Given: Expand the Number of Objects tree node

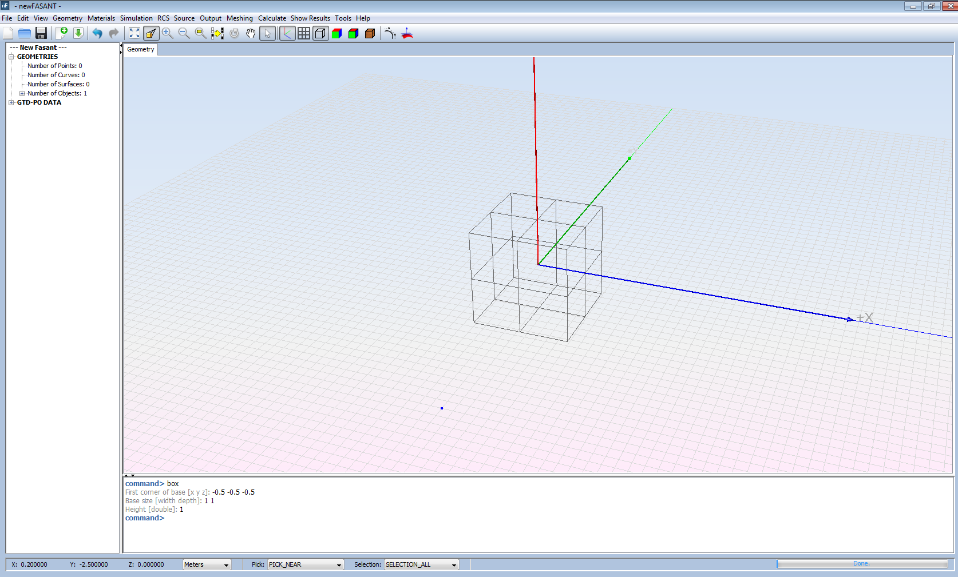Looking at the screenshot, I should (22, 93).
